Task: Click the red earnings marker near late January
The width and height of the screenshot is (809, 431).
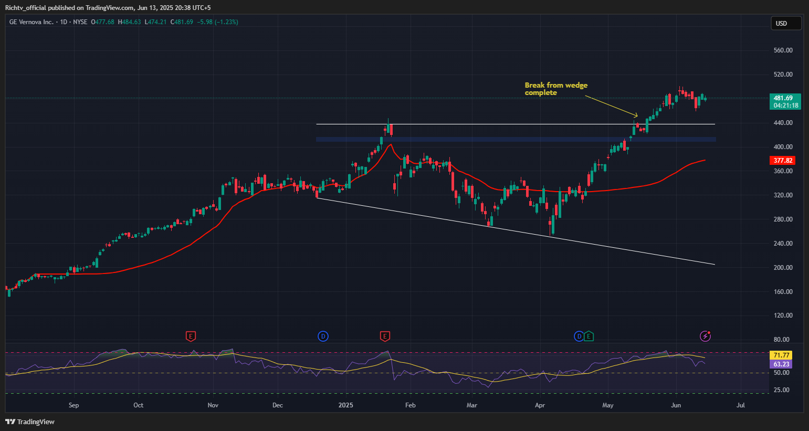Action: point(385,336)
